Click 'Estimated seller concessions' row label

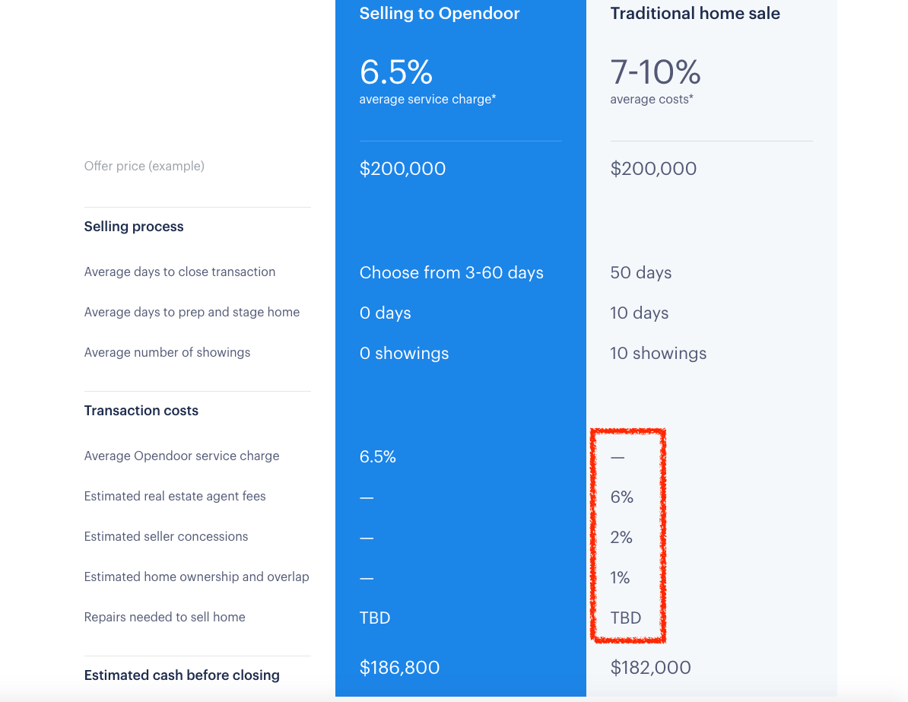[x=167, y=536]
